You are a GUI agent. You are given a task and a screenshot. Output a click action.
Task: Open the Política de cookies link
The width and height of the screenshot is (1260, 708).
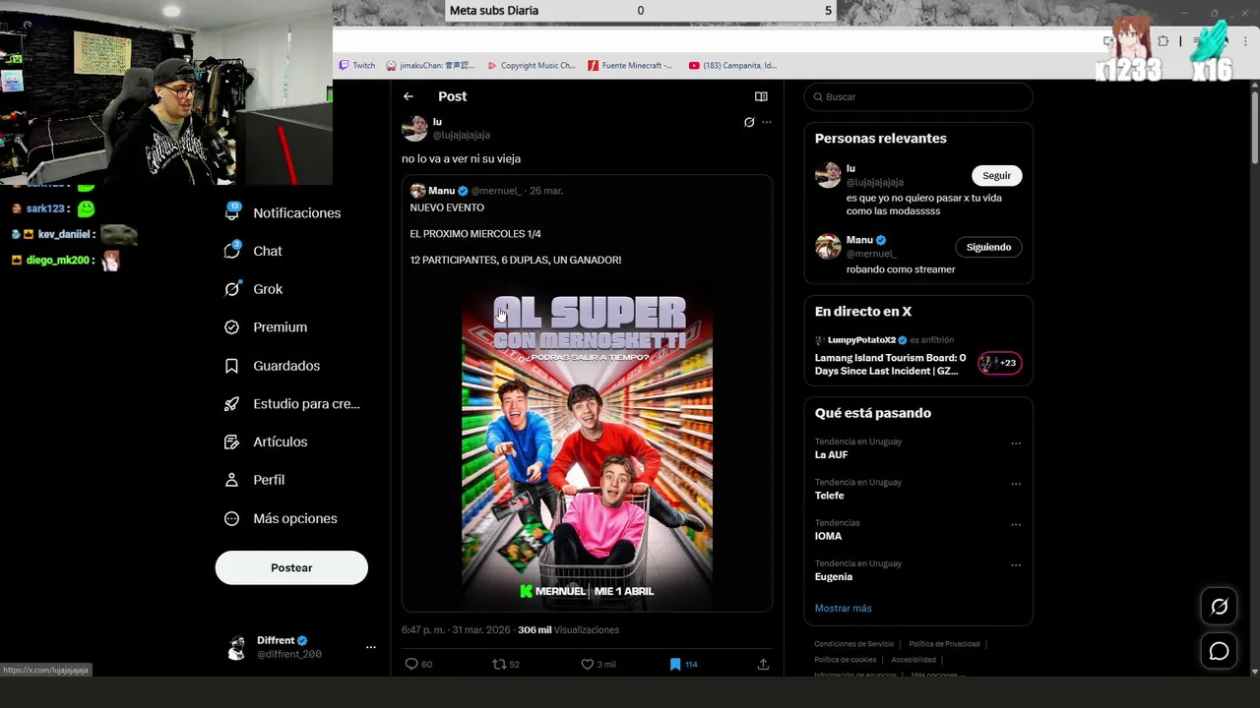pos(845,660)
